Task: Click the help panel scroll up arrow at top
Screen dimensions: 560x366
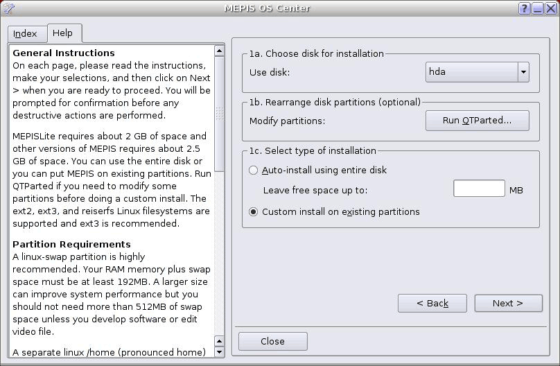Action: click(219, 51)
